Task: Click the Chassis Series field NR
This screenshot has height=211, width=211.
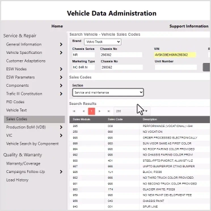Action: coord(83,55)
